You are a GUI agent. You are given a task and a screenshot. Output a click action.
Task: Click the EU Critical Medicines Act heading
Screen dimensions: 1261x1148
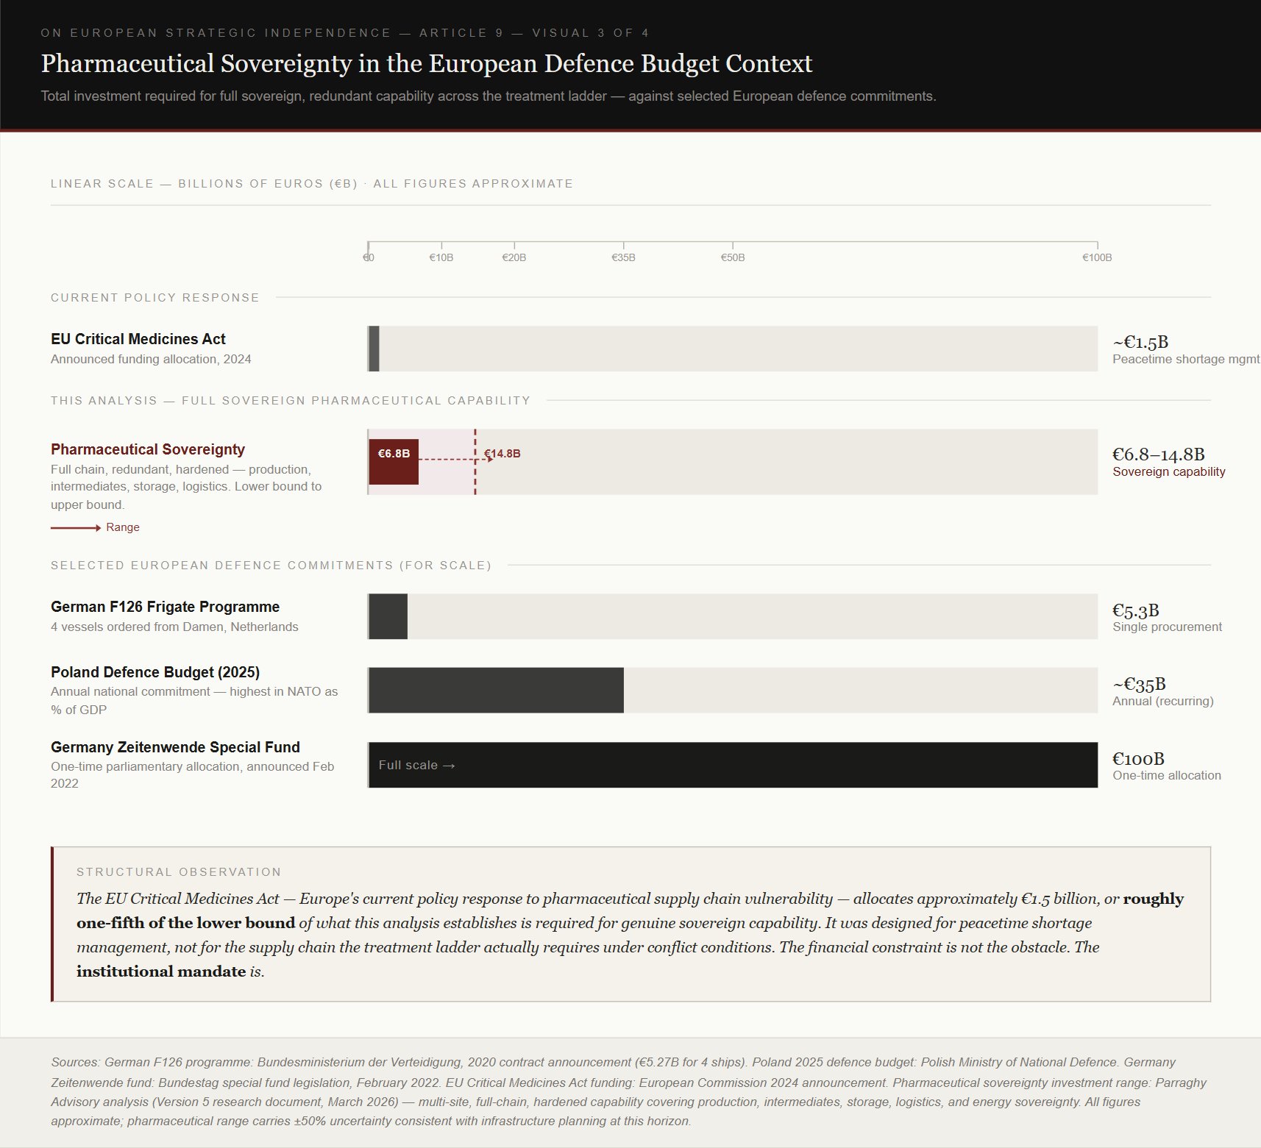(x=138, y=339)
